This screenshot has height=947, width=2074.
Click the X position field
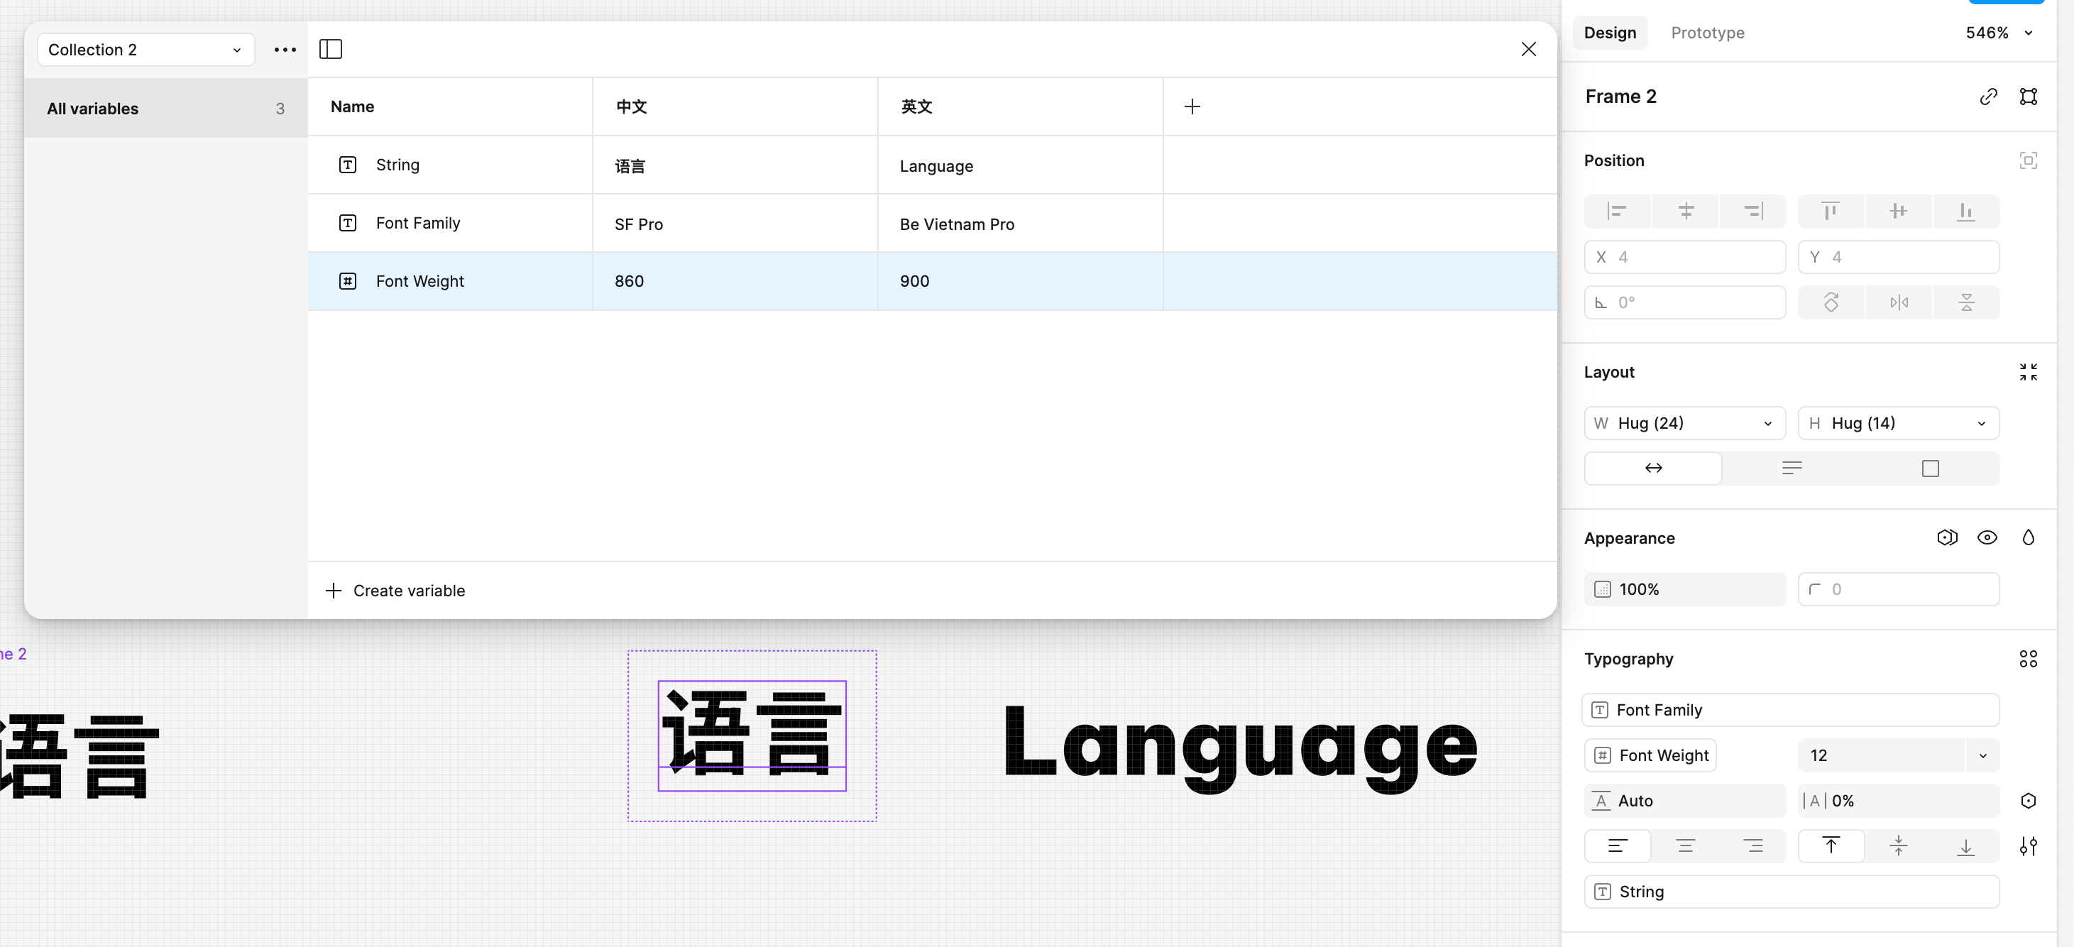point(1685,257)
